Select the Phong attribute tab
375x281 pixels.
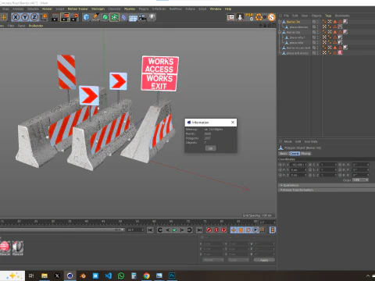pyautogui.click(x=305, y=154)
